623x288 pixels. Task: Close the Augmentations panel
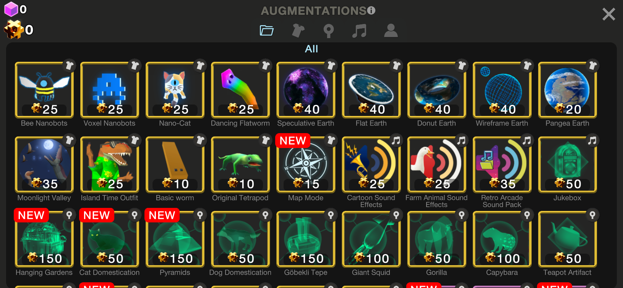tap(608, 14)
